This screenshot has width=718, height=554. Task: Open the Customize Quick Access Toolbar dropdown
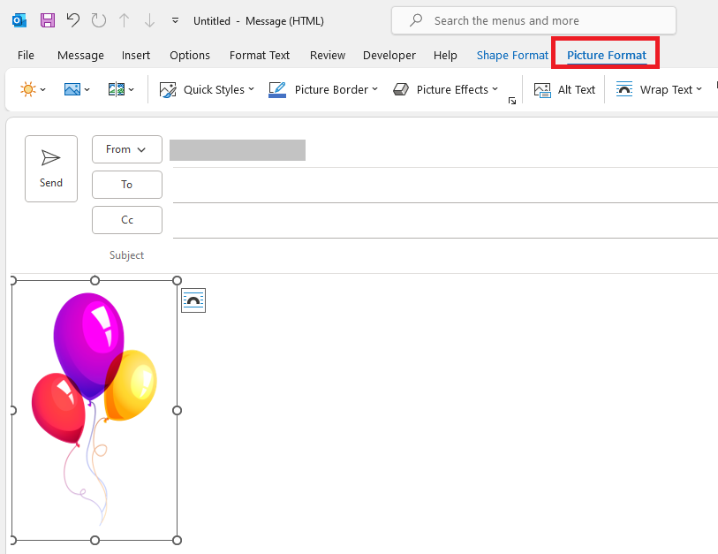[175, 20]
